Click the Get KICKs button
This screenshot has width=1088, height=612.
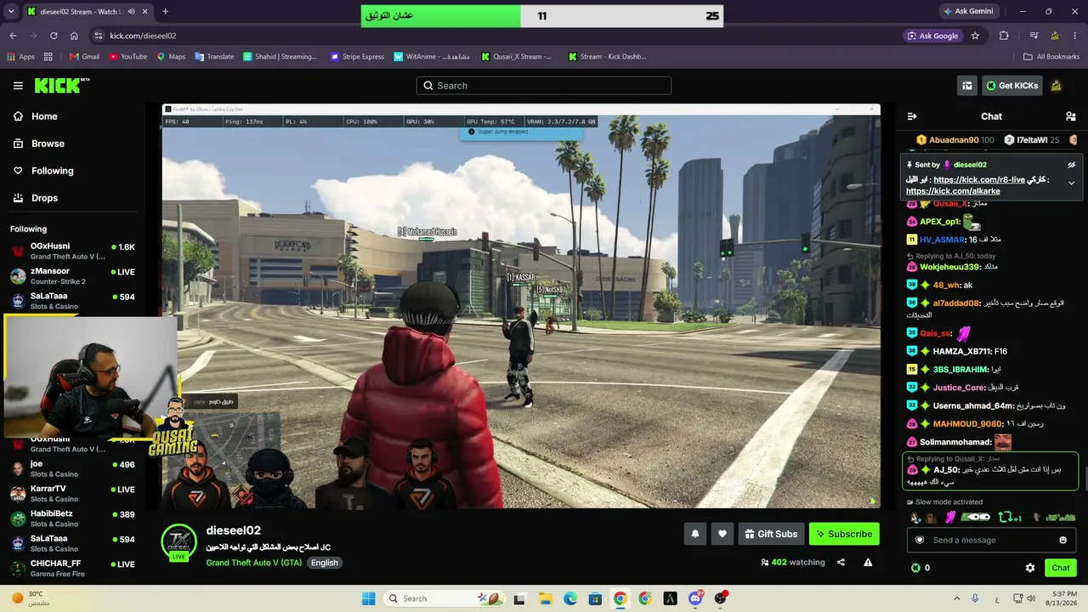[x=1011, y=86]
